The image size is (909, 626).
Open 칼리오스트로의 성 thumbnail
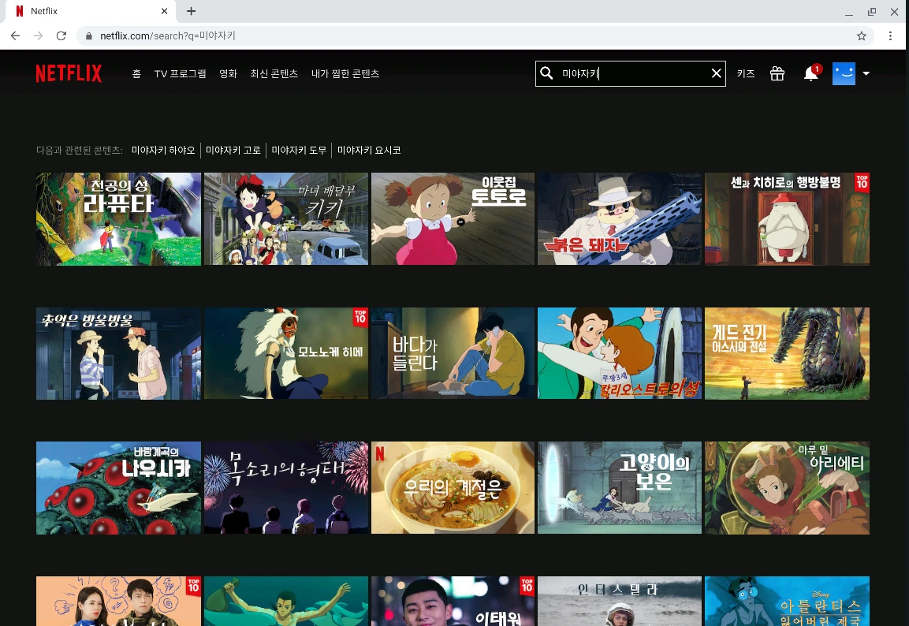619,353
